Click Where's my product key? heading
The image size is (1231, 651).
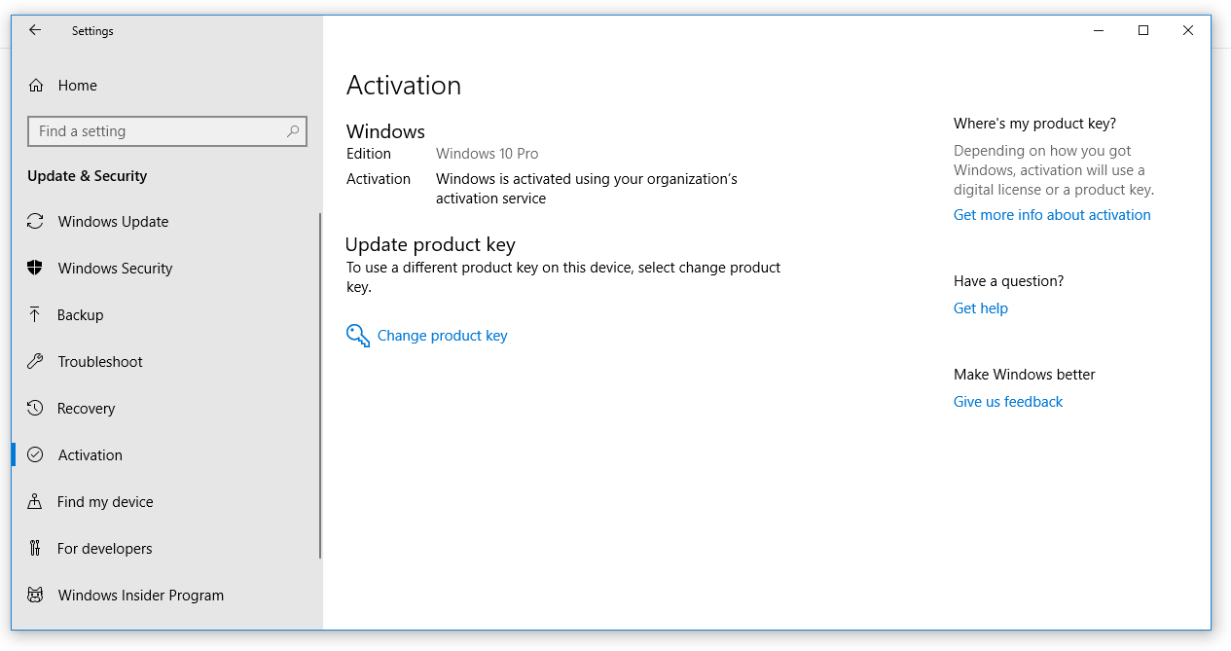click(1034, 124)
